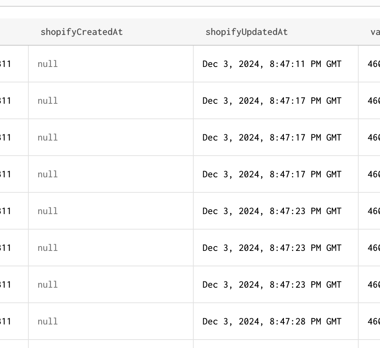Click the shopifyUpdatedAt column header
Image resolution: width=380 pixels, height=348 pixels.
(247, 32)
